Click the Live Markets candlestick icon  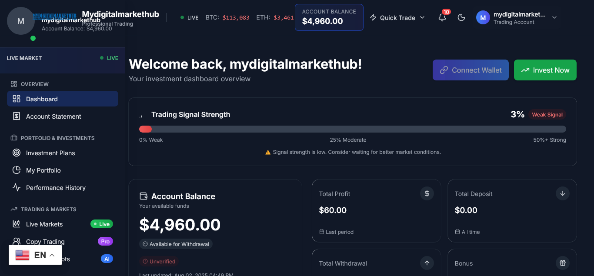tap(17, 224)
